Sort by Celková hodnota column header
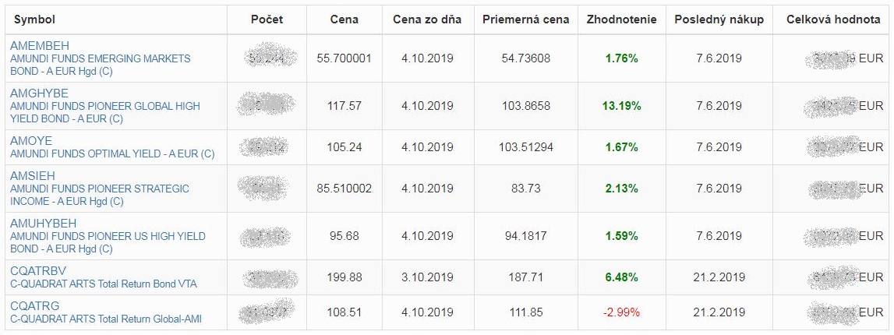The image size is (894, 335). click(x=833, y=19)
